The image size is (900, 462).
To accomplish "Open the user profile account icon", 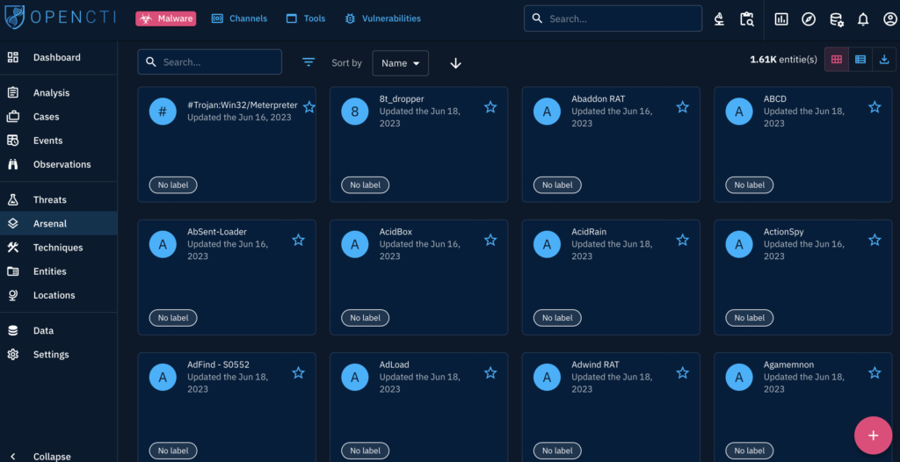I will pos(889,19).
